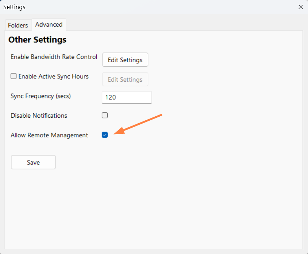The width and height of the screenshot is (308, 254).
Task: Click the Other Settings heading
Action: click(x=37, y=40)
